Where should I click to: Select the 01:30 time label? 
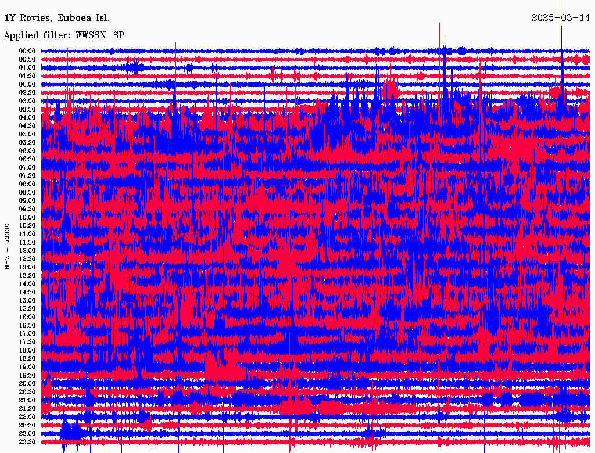click(x=27, y=76)
